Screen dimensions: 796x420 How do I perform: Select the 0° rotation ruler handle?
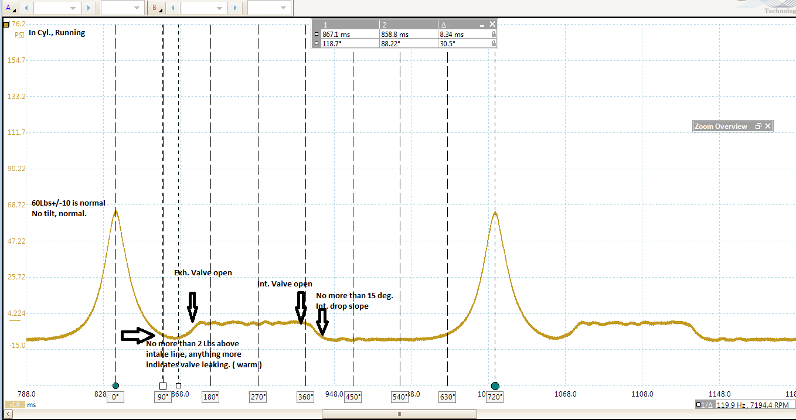[115, 385]
